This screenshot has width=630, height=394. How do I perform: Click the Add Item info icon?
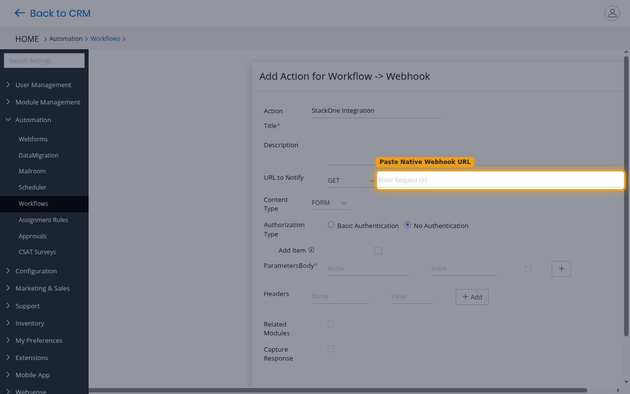(311, 250)
